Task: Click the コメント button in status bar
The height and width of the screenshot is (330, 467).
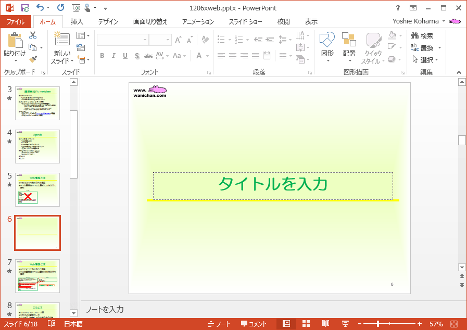Action: pyautogui.click(x=254, y=324)
